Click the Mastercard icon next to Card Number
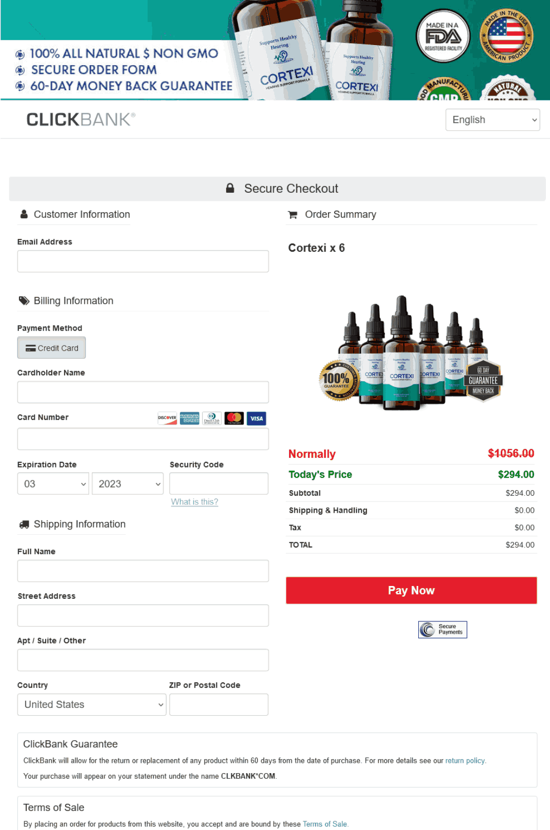Screen dimensions: 550x830 (x=234, y=418)
